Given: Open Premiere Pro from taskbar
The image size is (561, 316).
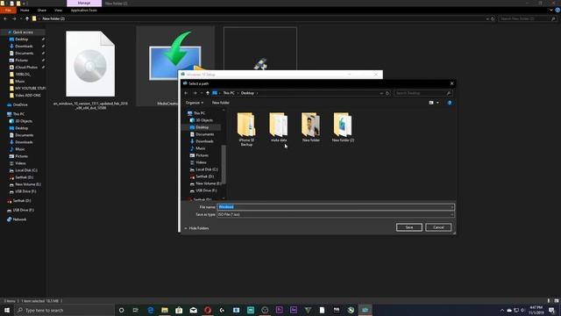Looking at the screenshot, I should (279, 310).
